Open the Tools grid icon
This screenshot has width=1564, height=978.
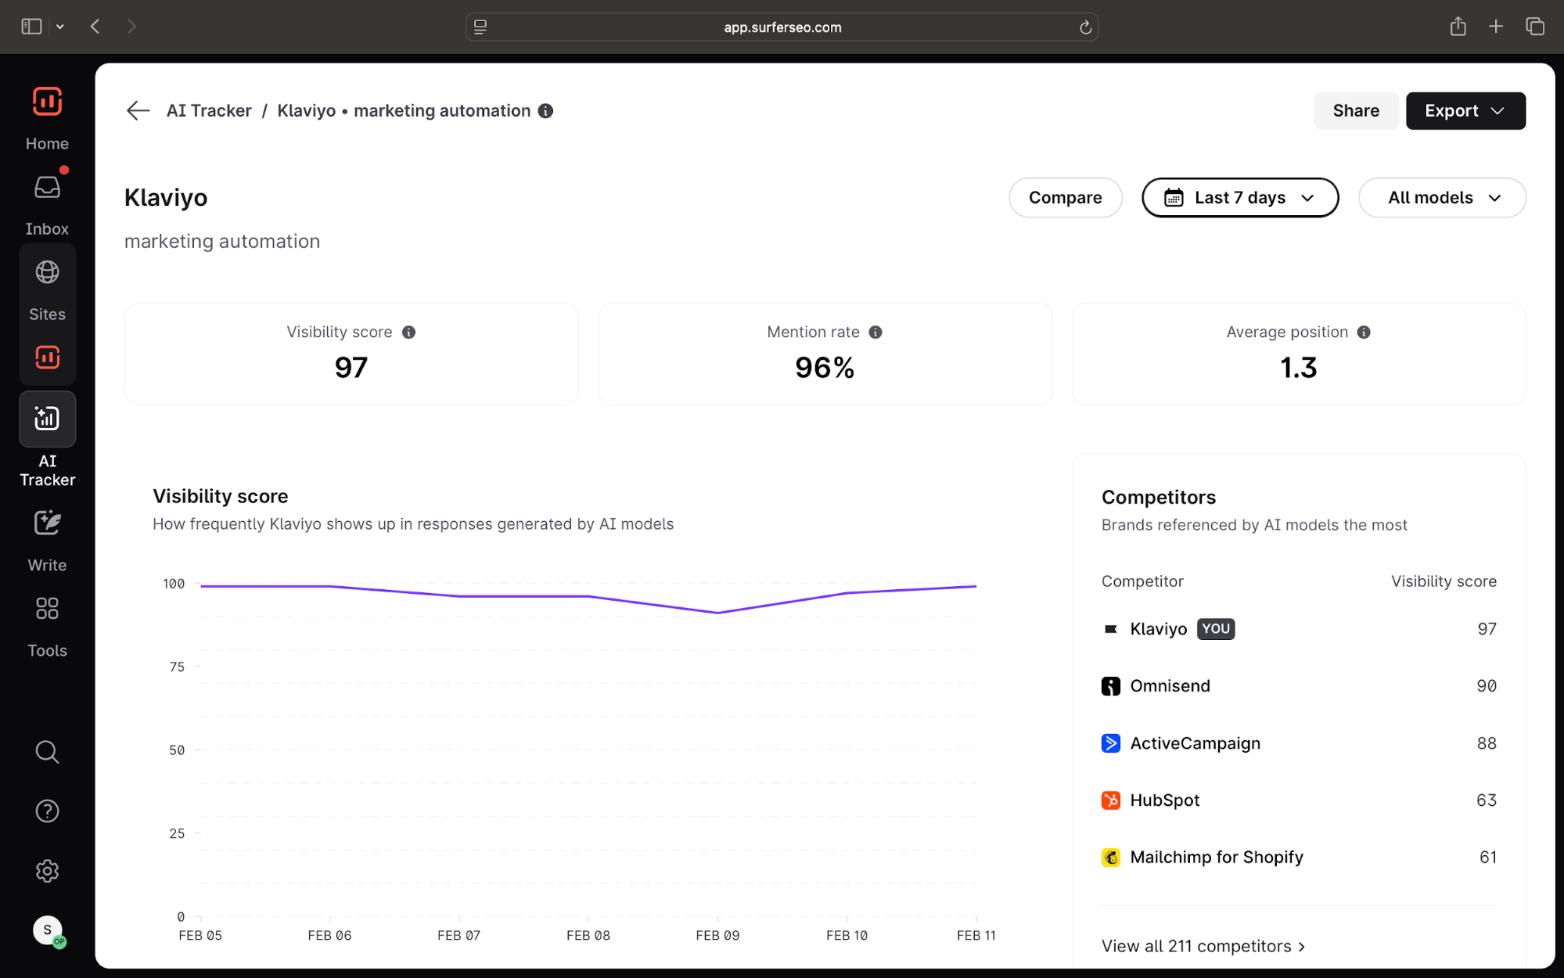click(x=47, y=609)
